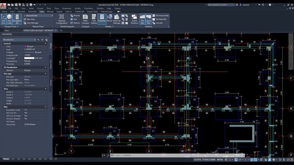Switch to the Annotate ribbon tab
Viewport: 294px width, 165px height.
pos(22,11)
